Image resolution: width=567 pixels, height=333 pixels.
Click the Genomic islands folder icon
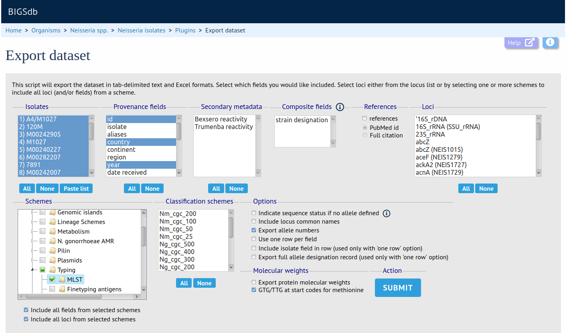pos(52,212)
